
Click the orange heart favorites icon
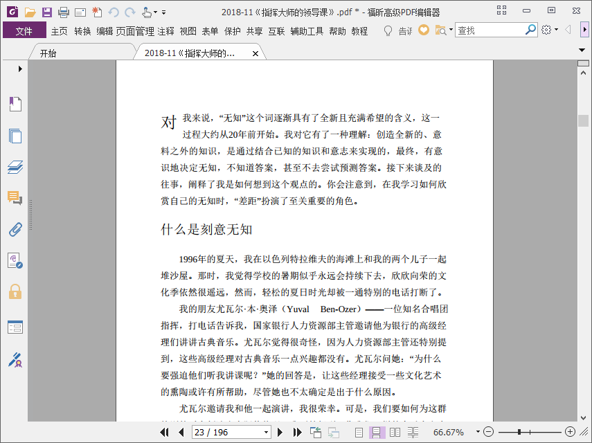click(424, 30)
